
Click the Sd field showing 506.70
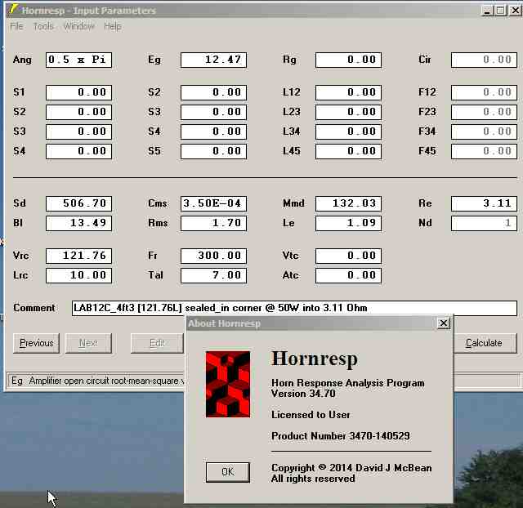(78, 203)
